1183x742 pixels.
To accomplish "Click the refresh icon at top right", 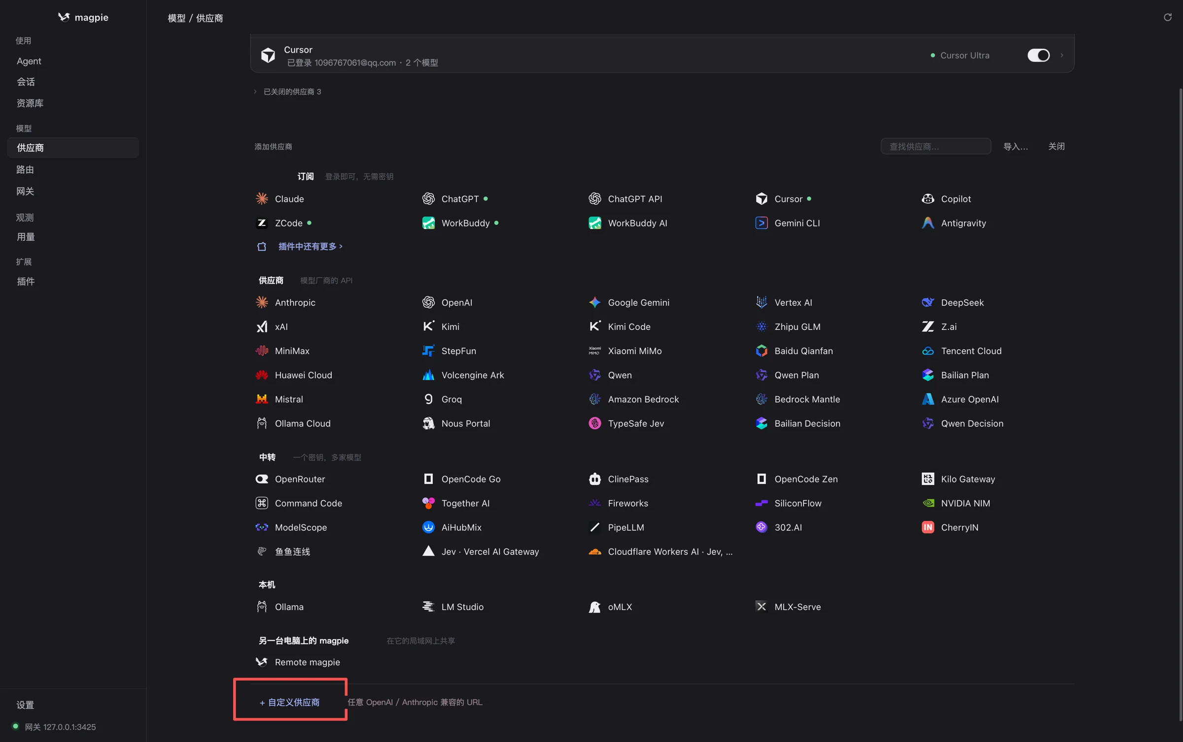I will (x=1167, y=17).
